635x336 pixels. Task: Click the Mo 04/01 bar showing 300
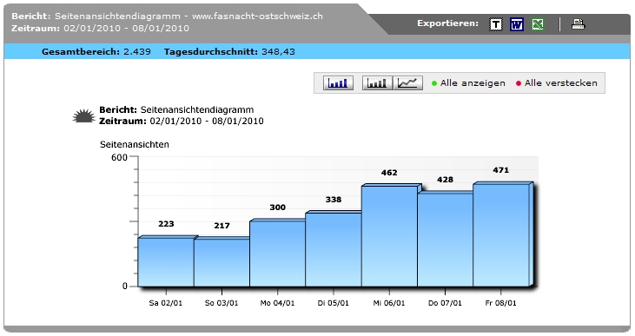(x=277, y=254)
